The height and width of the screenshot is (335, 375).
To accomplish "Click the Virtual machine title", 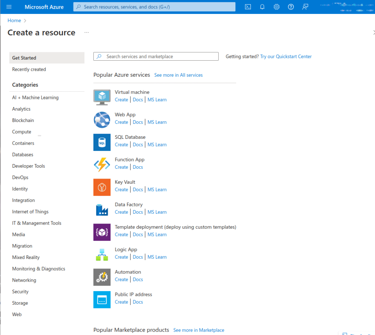I will coord(132,92).
